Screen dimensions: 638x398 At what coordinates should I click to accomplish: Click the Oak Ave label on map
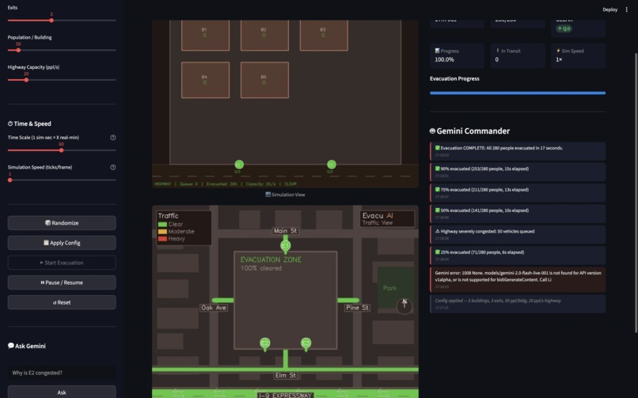tap(214, 308)
